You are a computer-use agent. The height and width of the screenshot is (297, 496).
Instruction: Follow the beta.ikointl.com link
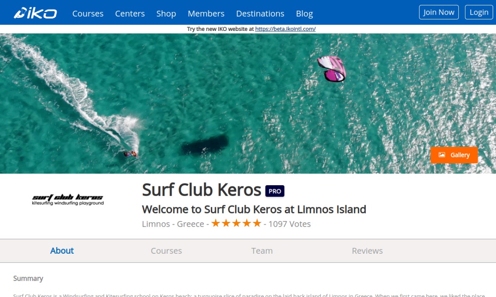coord(285,29)
